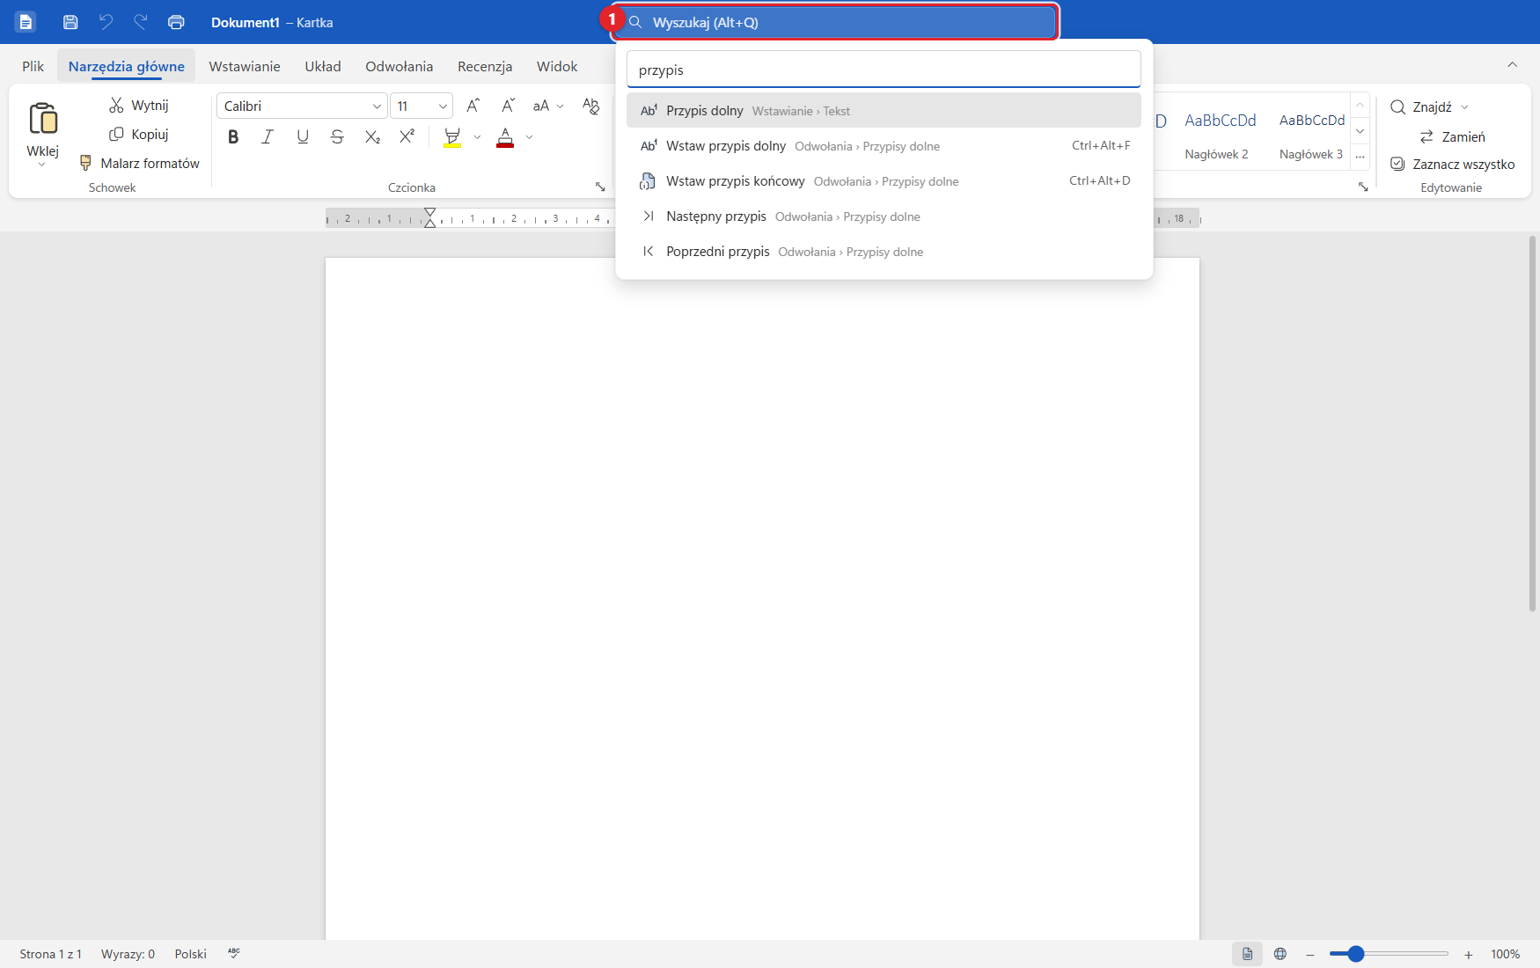
Task: Toggle Underline formatting
Action: 303,136
